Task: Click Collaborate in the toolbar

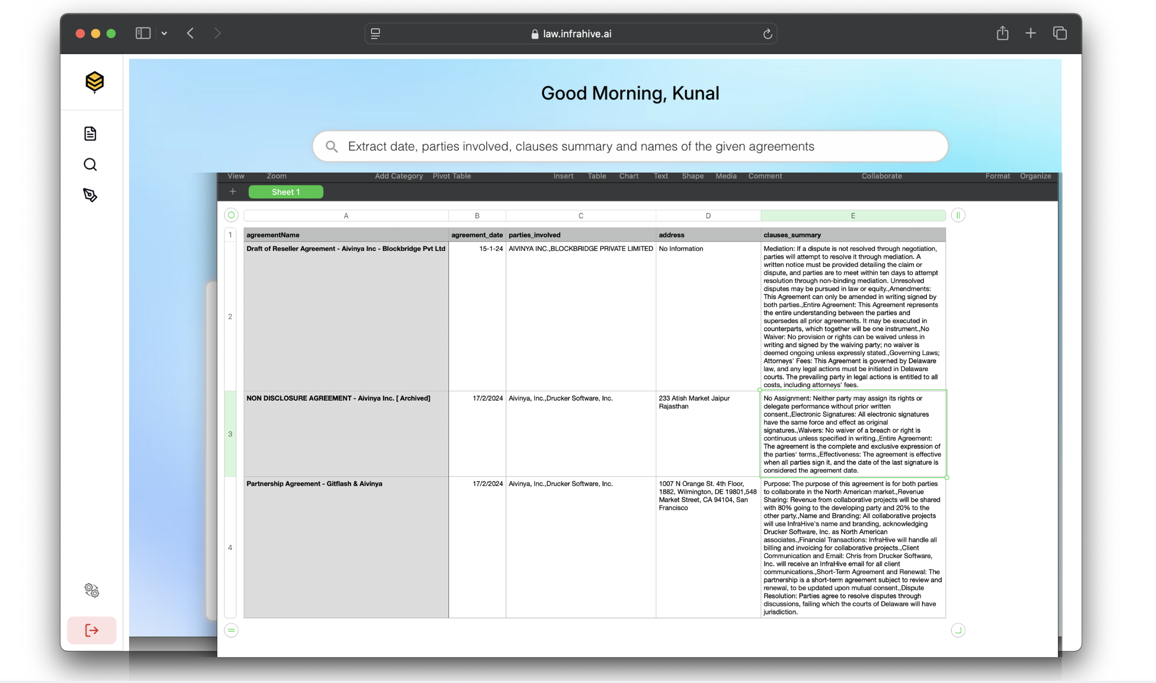Action: [881, 176]
